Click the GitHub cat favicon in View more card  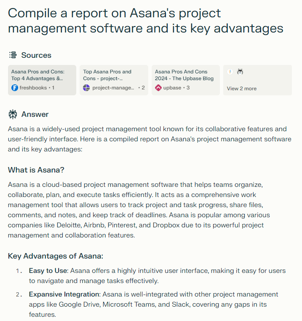point(240,72)
